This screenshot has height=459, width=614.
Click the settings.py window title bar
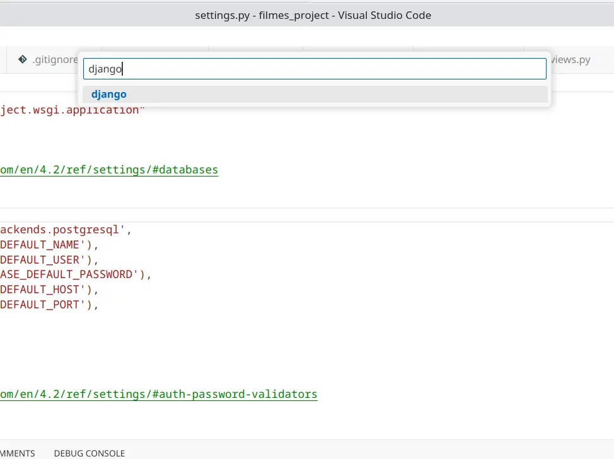(313, 15)
